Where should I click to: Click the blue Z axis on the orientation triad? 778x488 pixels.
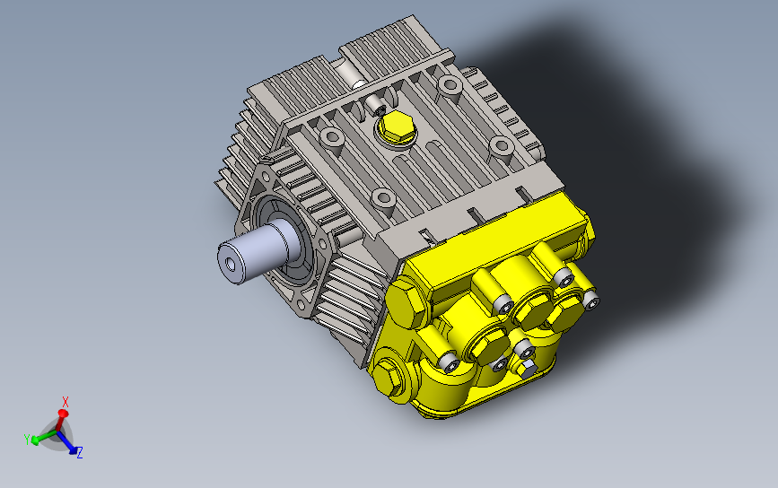point(69,443)
